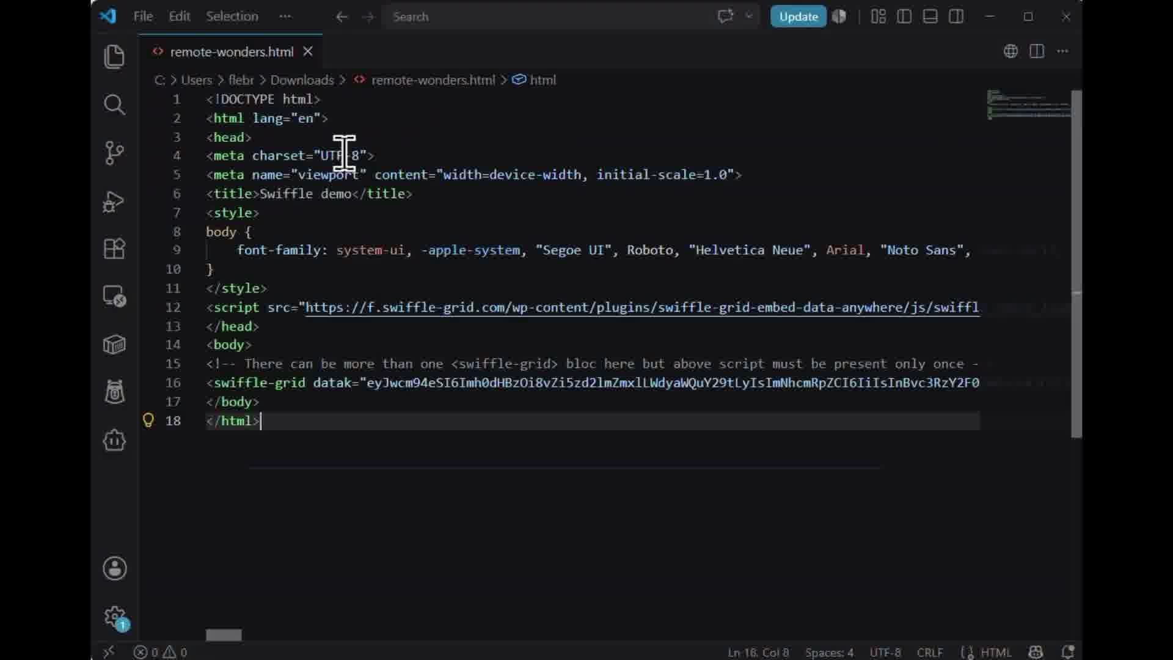
Task: Open the Explorer view in activity bar
Action: pyautogui.click(x=114, y=57)
